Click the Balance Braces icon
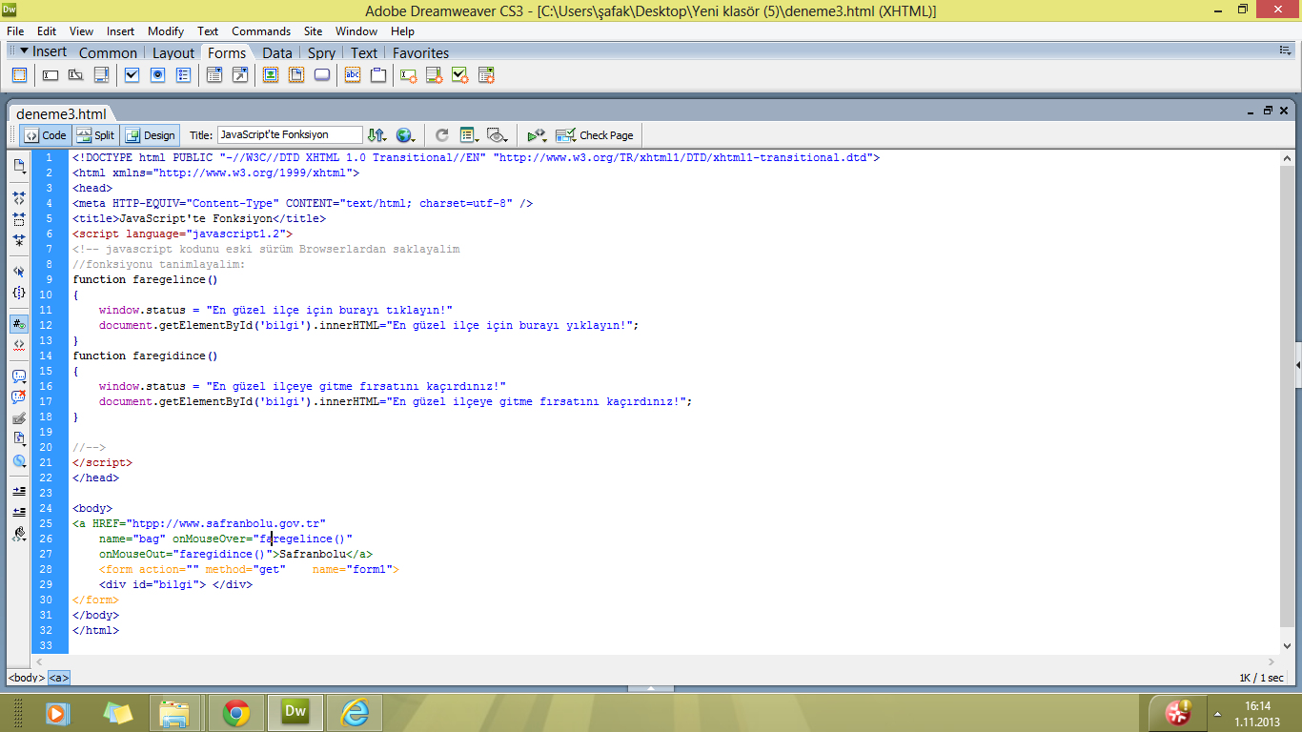Viewport: 1302px width, 732px height. (x=19, y=293)
